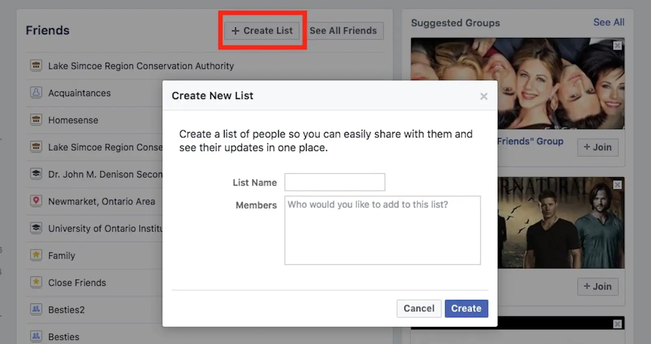Join the Friends fan group
651x344 pixels.
pos(597,147)
